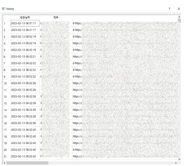Click the https URL cell in row 4

[125, 43]
